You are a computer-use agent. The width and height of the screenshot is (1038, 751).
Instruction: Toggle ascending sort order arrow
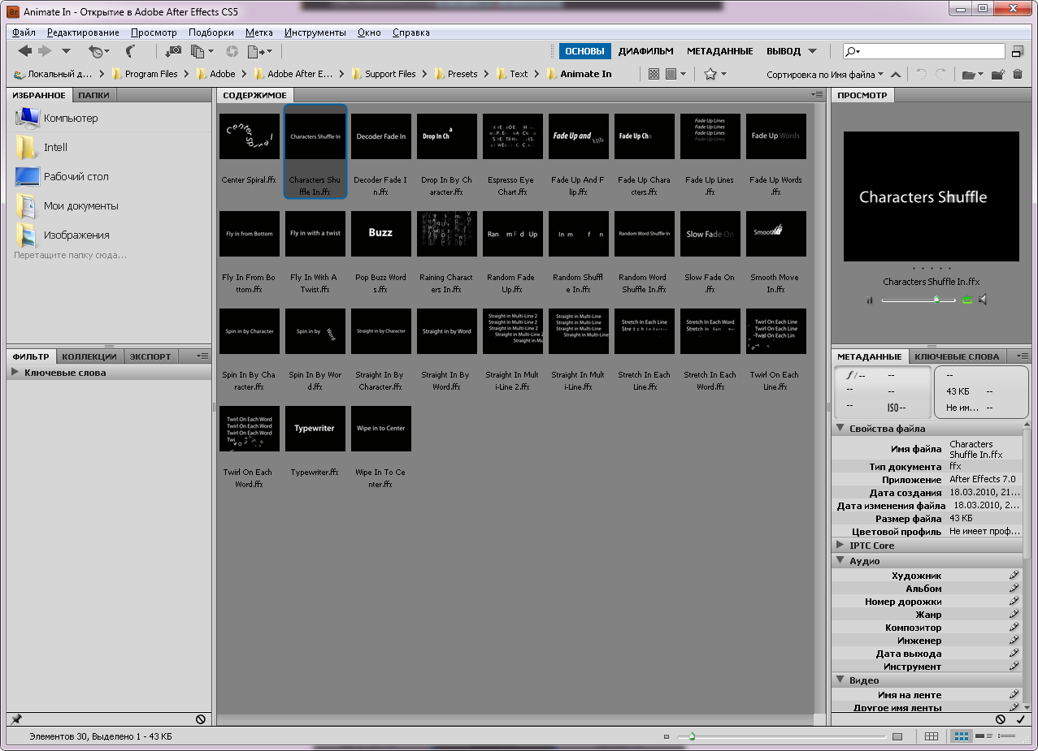(895, 74)
